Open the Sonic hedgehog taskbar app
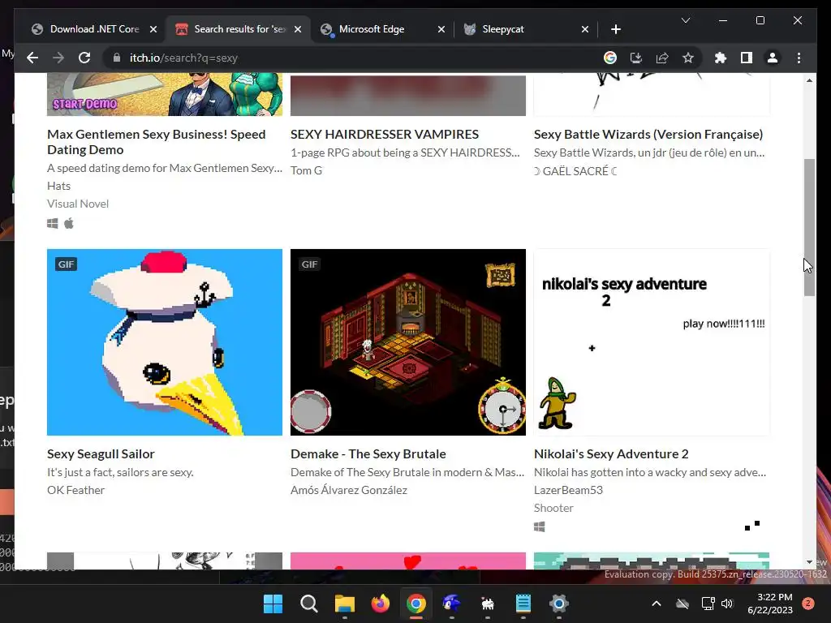Viewport: 831px width, 623px height. [451, 604]
